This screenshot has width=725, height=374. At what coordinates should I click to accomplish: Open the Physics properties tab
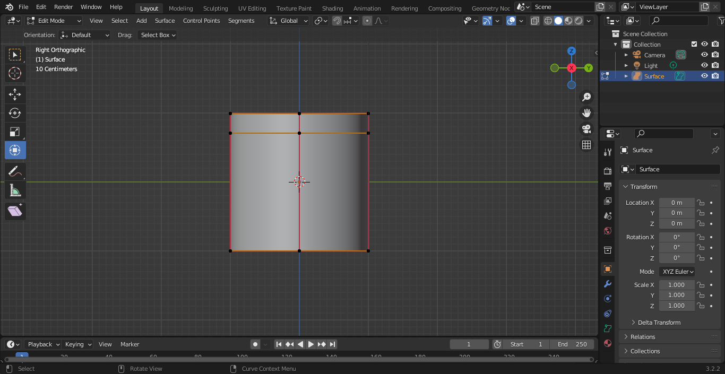point(608,299)
